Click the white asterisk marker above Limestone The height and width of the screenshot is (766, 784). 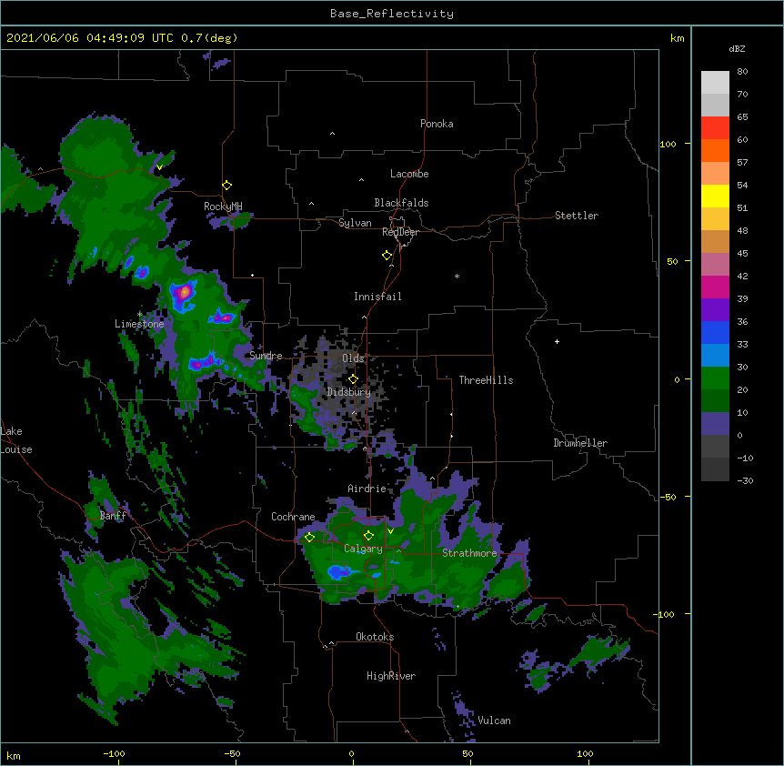click(139, 314)
